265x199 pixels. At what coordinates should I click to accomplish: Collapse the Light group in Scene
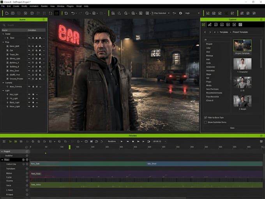(x=3, y=91)
